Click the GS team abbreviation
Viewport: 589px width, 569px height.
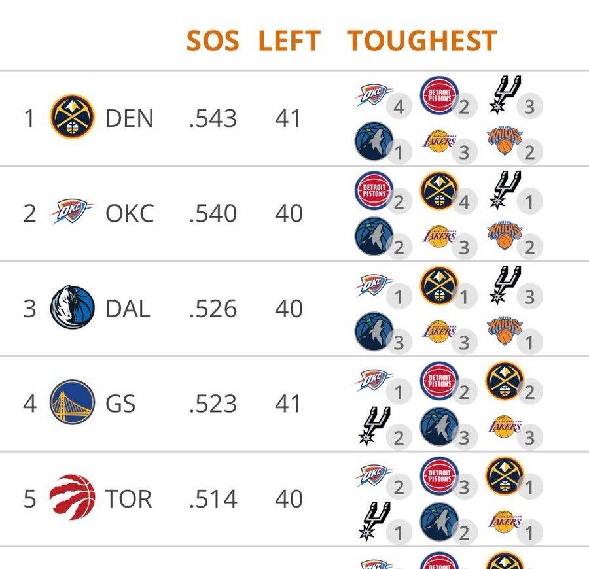point(120,404)
